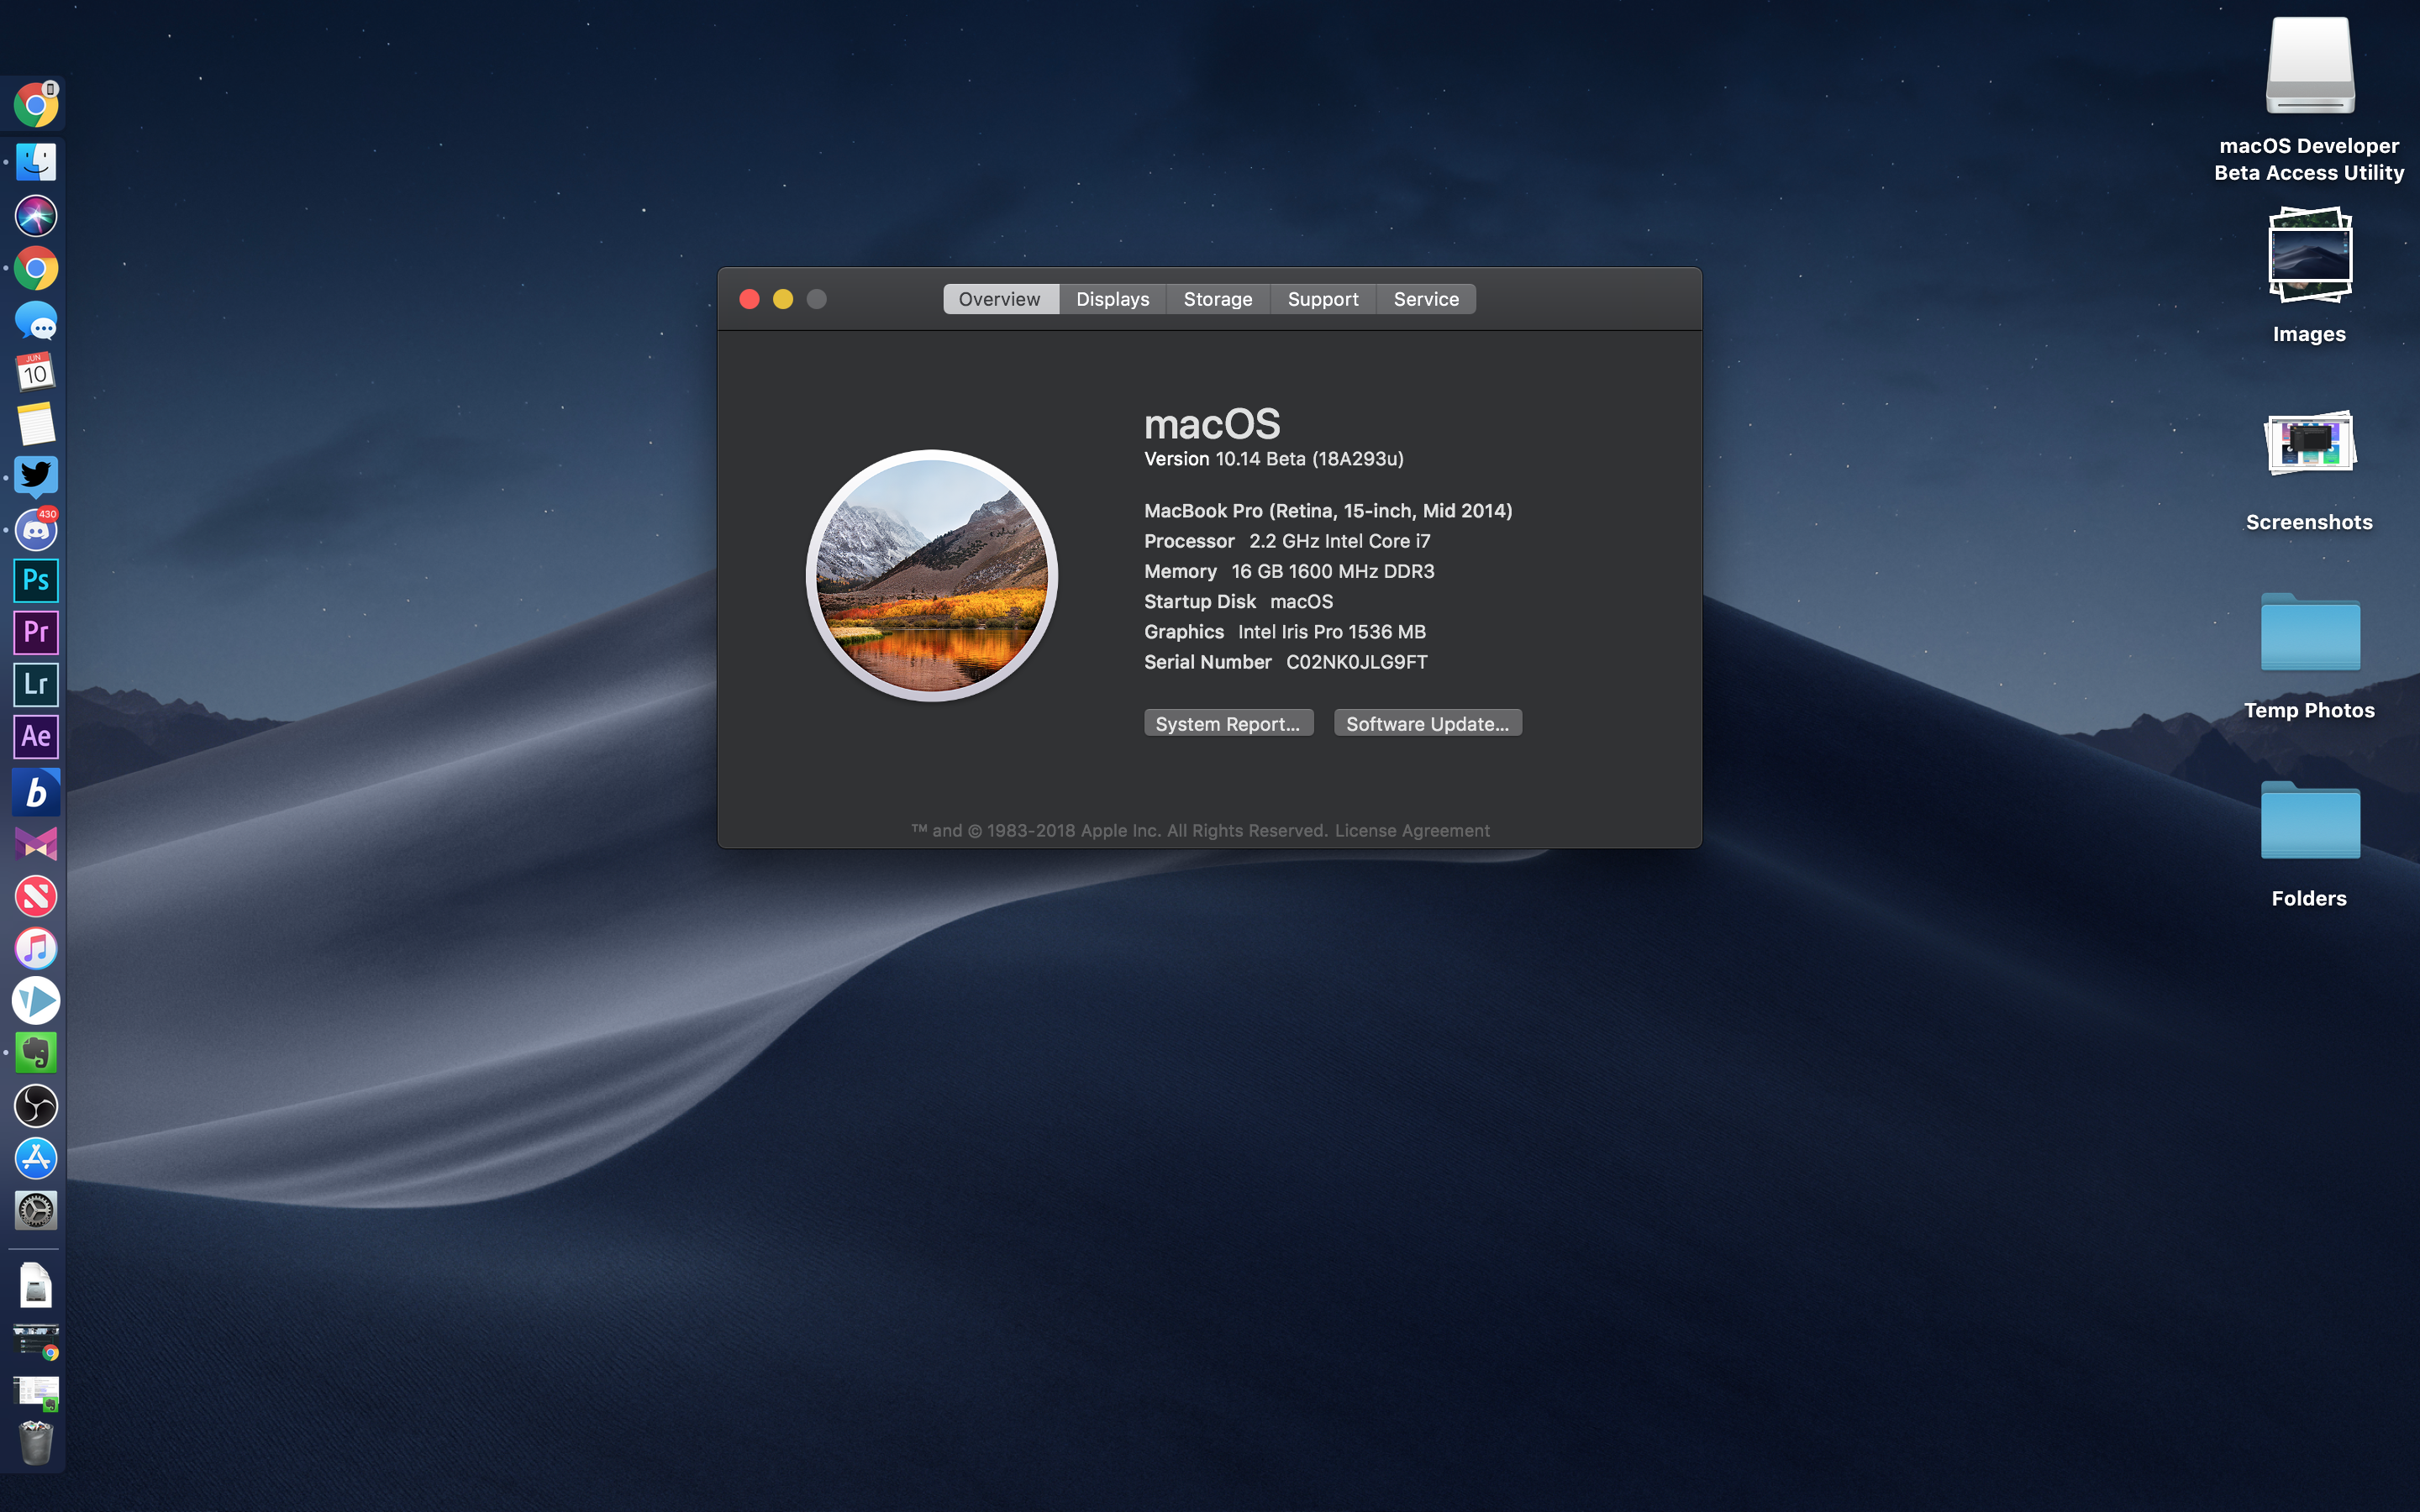Open the Support tab
Image resolution: width=2420 pixels, height=1512 pixels.
pos(1322,299)
